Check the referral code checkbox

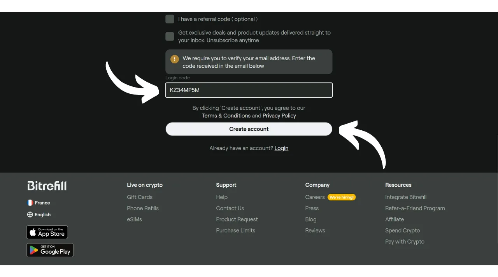[x=170, y=19]
